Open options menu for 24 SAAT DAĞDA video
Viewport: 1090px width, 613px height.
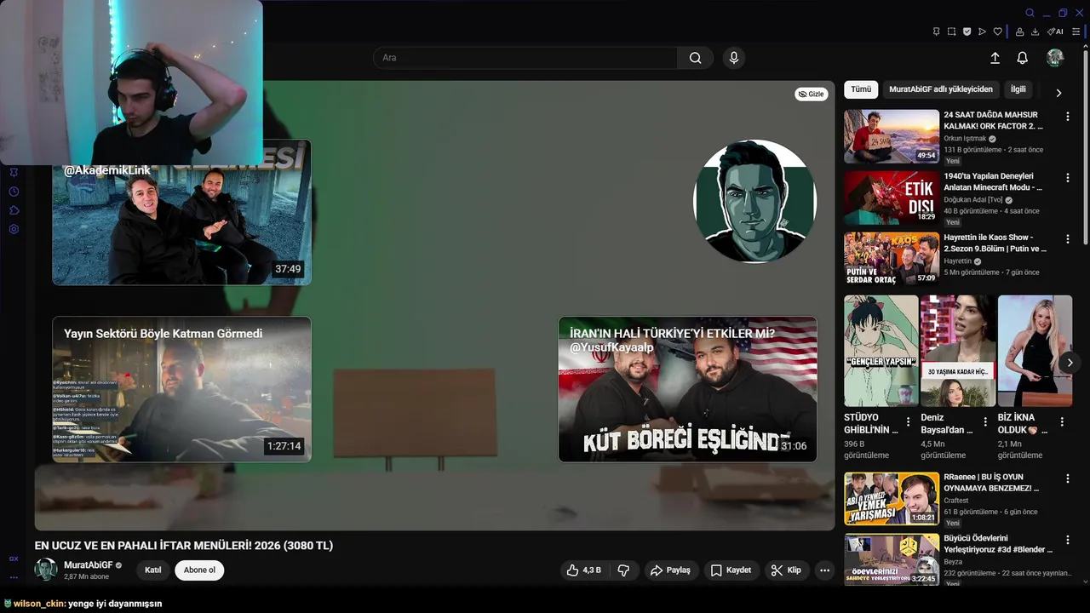(x=1067, y=117)
